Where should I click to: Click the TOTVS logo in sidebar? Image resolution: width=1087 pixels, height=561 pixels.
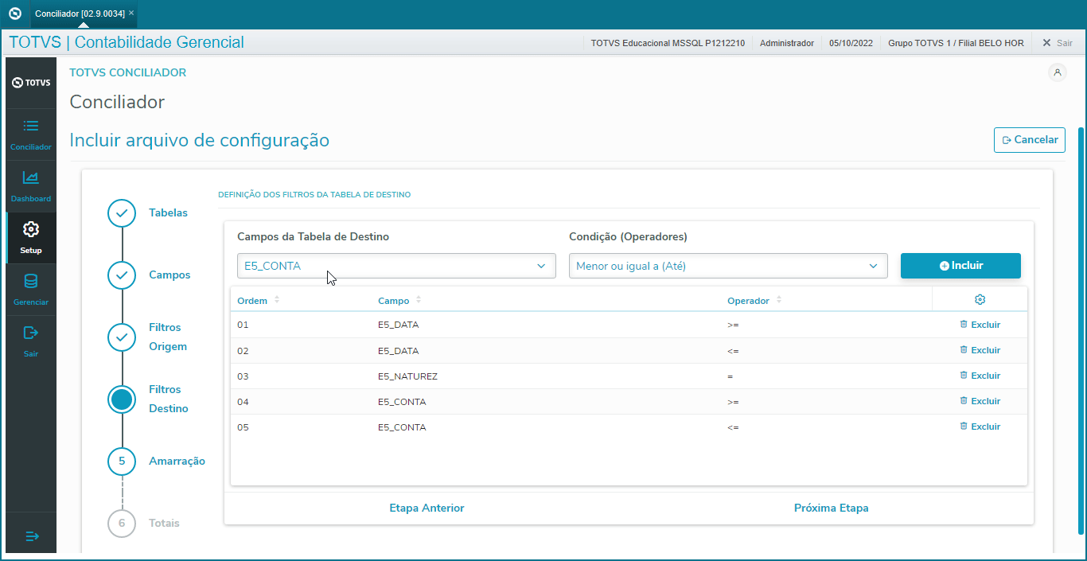(x=31, y=83)
